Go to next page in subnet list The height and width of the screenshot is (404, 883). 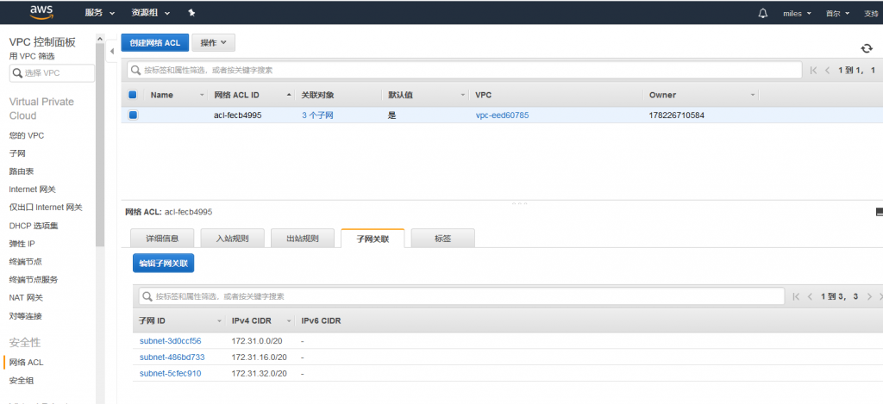point(869,296)
